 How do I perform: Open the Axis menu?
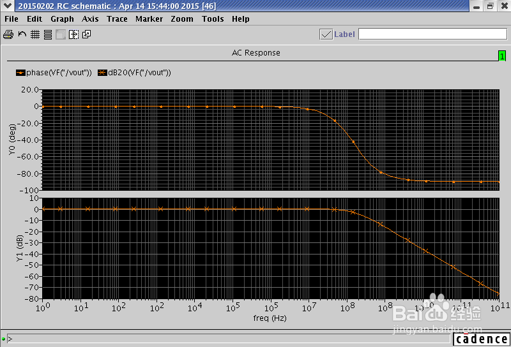pyautogui.click(x=90, y=19)
